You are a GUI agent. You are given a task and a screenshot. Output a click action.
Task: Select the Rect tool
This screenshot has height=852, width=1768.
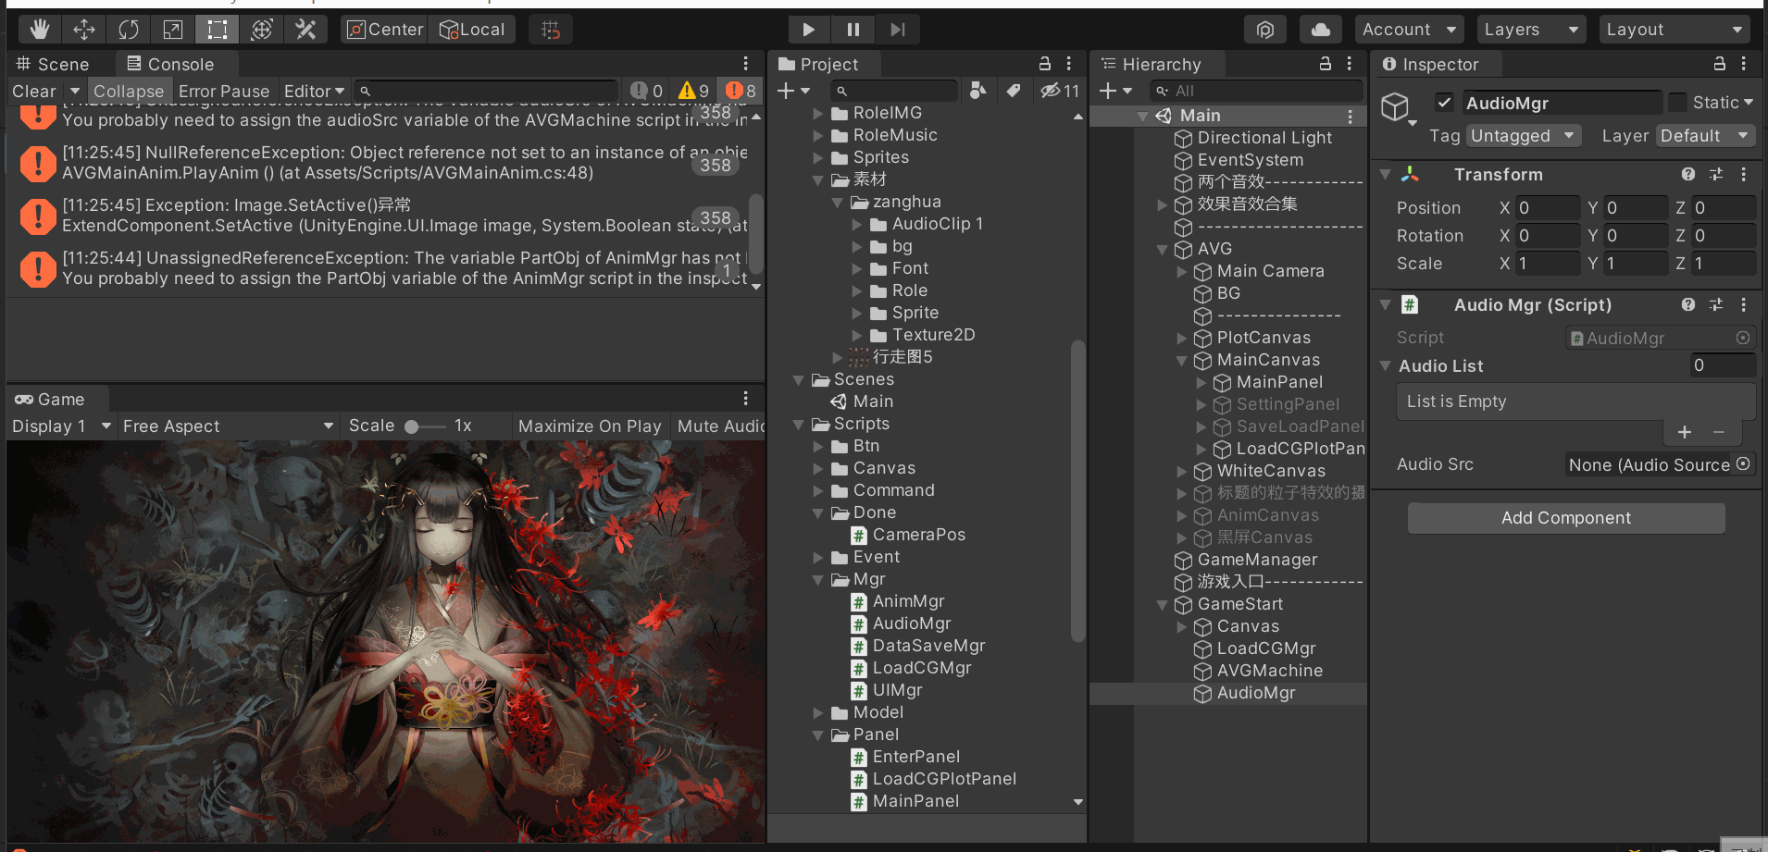pos(218,30)
